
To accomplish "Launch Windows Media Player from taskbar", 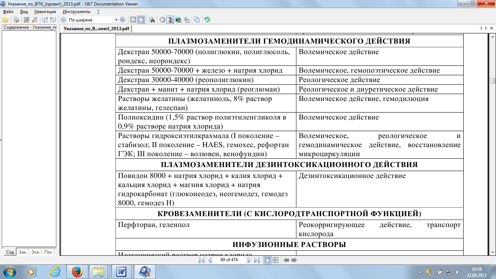I will (x=32, y=271).
